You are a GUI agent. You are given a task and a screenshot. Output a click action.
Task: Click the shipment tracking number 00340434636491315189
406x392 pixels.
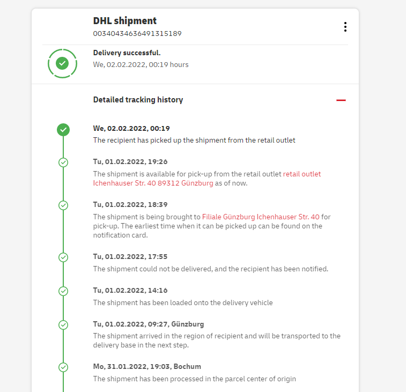[137, 34]
